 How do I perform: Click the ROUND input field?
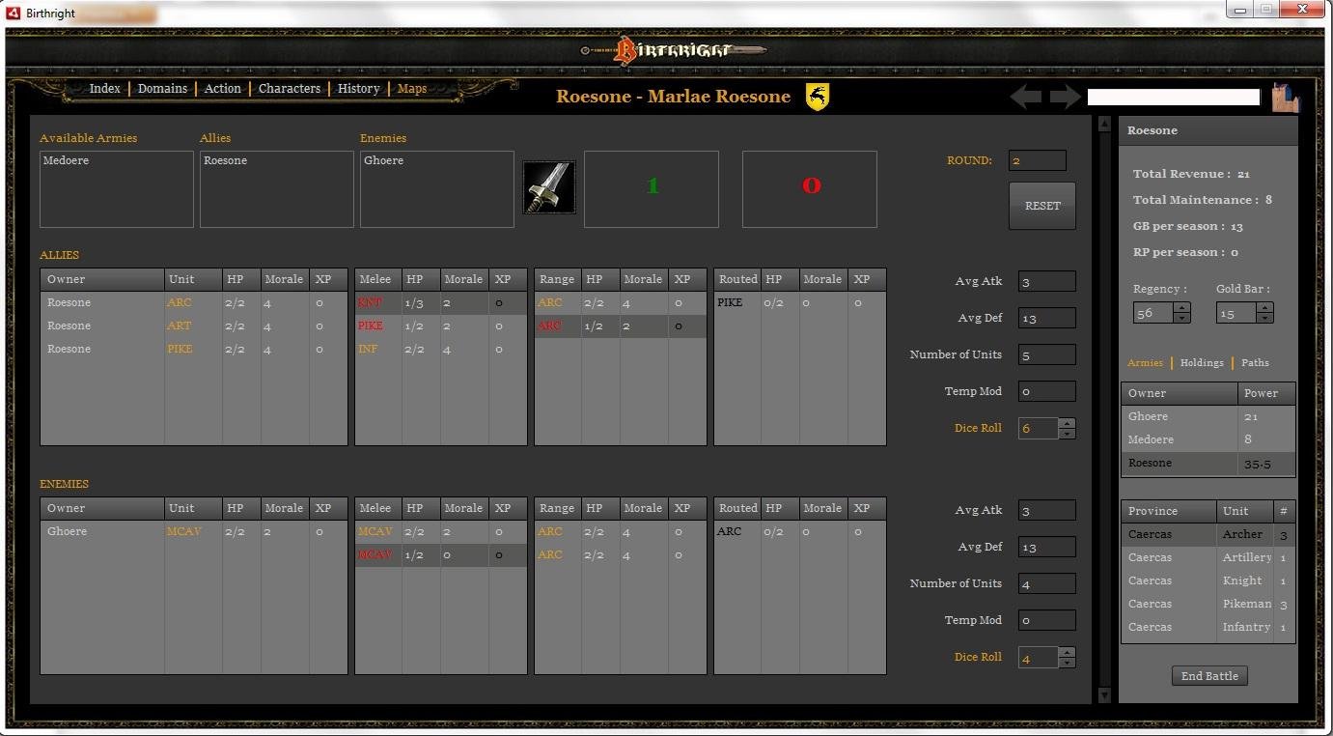(x=1038, y=160)
